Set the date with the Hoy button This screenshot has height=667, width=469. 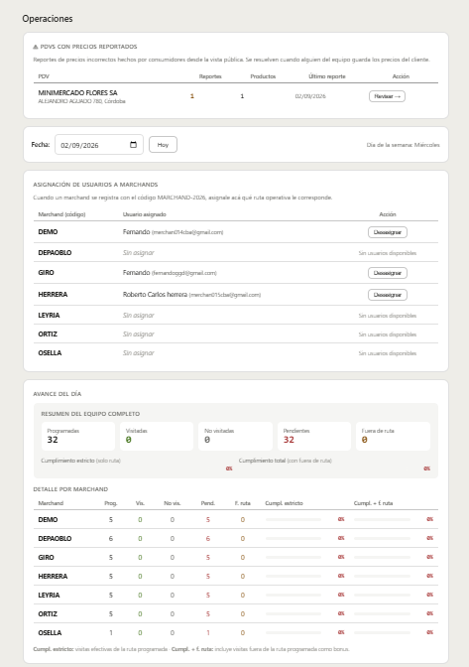[x=163, y=145]
